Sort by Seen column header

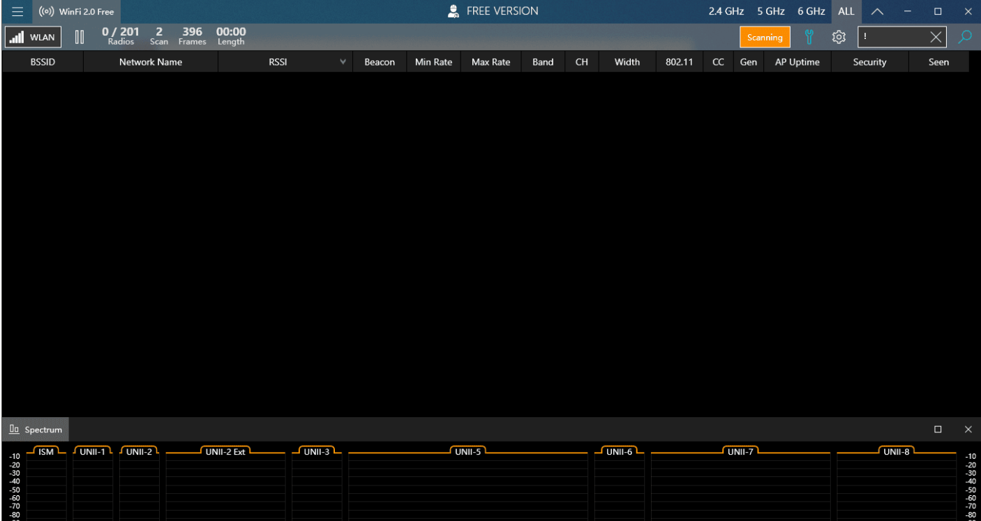click(938, 62)
